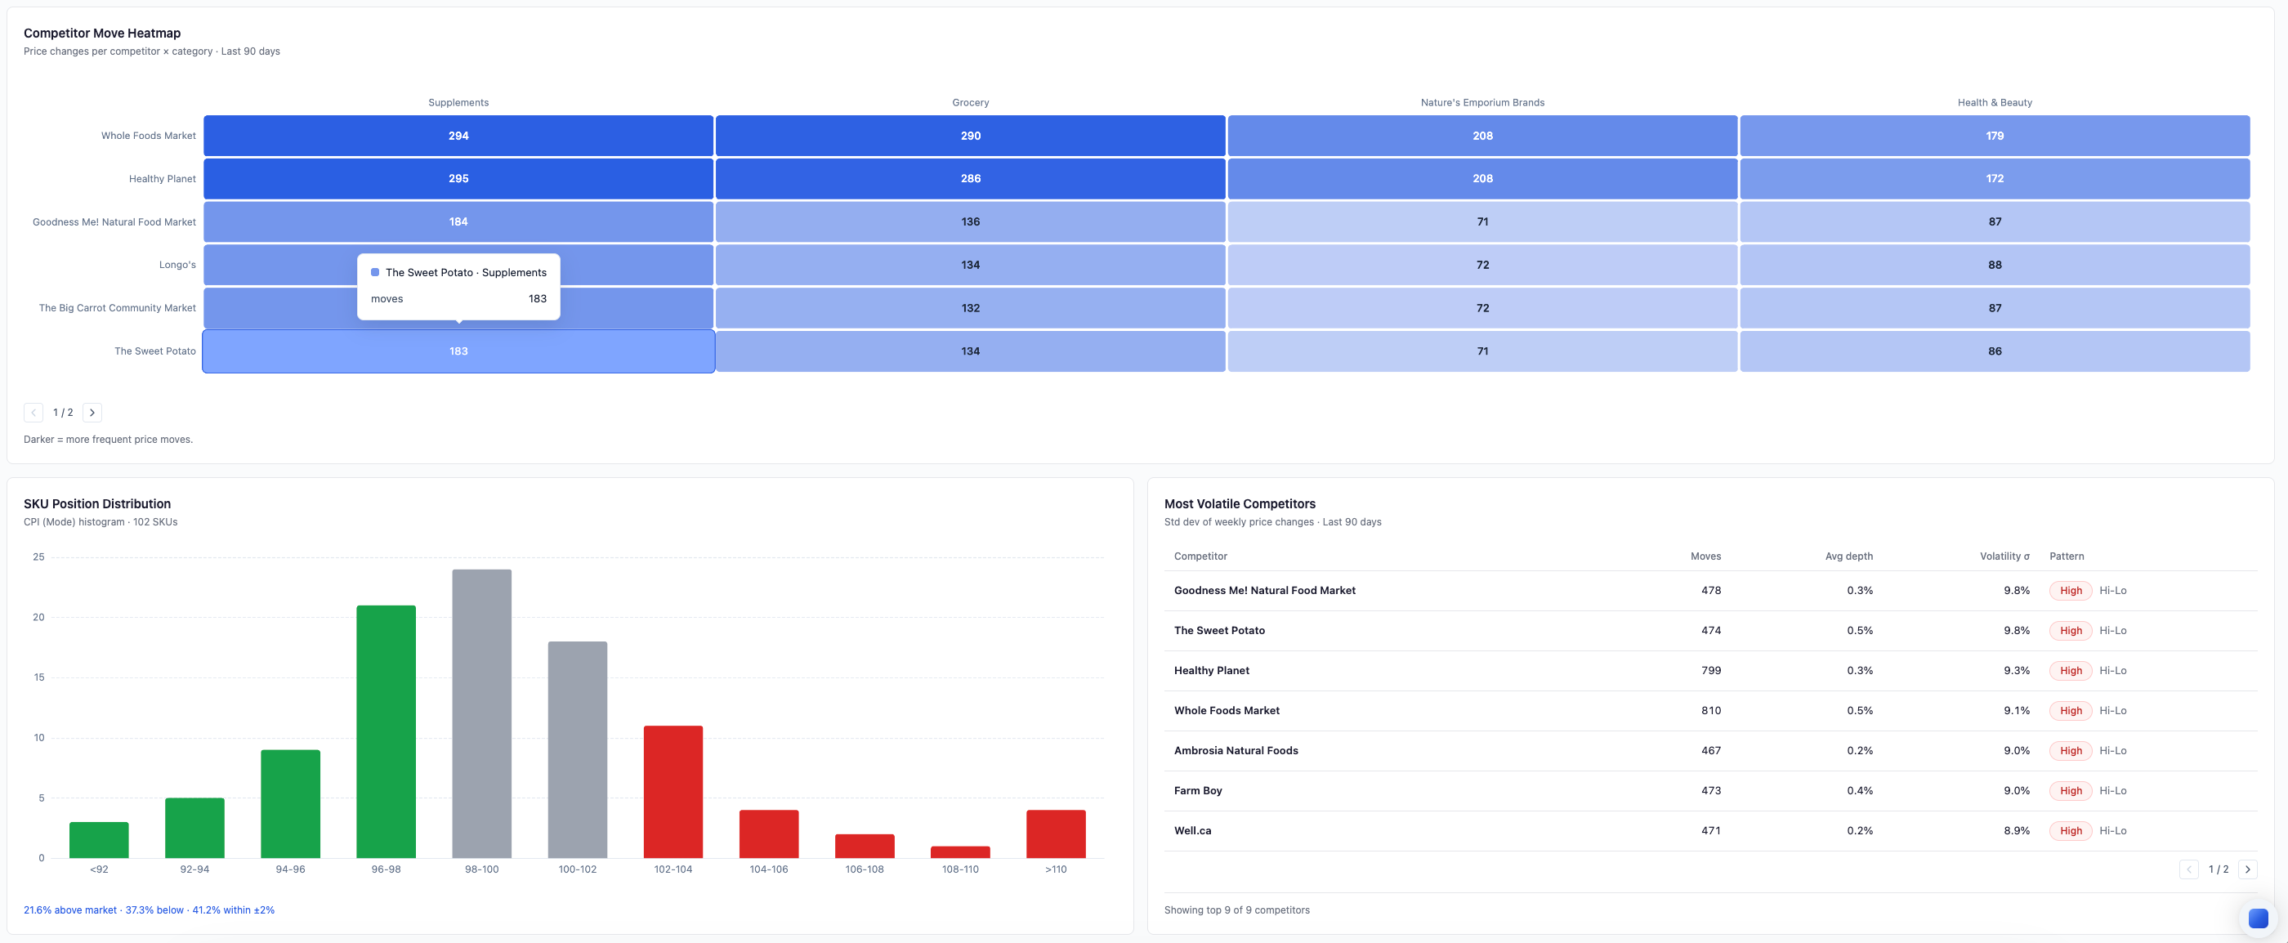Click The Big Carrot Community Market row label
2288x943 pixels.
(117, 308)
